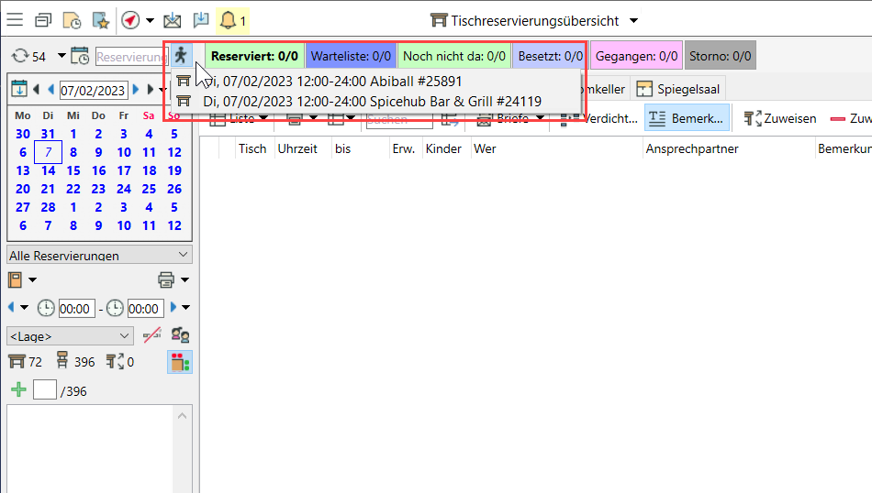Click the walking person walk-in icon

(x=184, y=56)
